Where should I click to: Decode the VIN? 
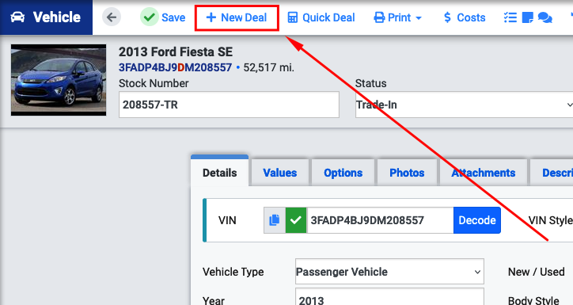[x=477, y=220]
